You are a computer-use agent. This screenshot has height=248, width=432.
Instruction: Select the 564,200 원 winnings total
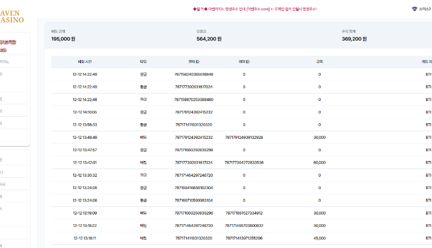pos(209,39)
